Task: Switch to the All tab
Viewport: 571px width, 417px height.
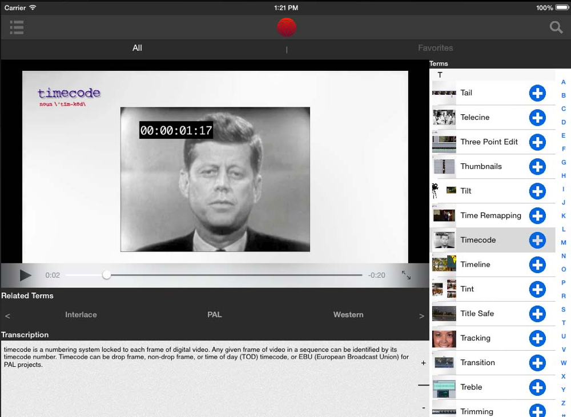Action: point(137,48)
